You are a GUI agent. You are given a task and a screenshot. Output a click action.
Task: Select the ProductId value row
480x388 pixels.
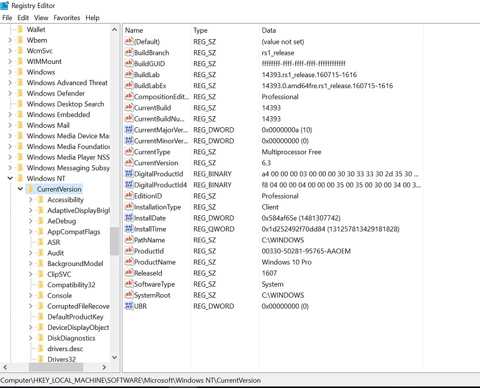coord(148,251)
